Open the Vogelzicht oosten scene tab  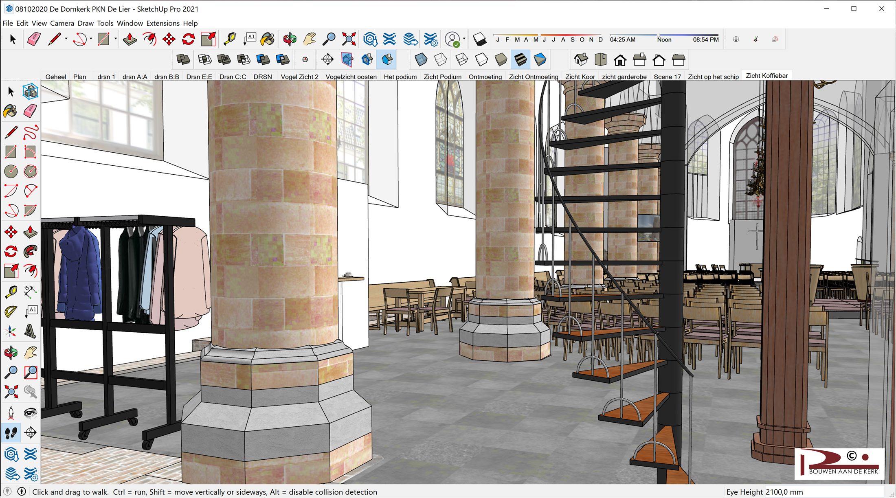(x=351, y=77)
